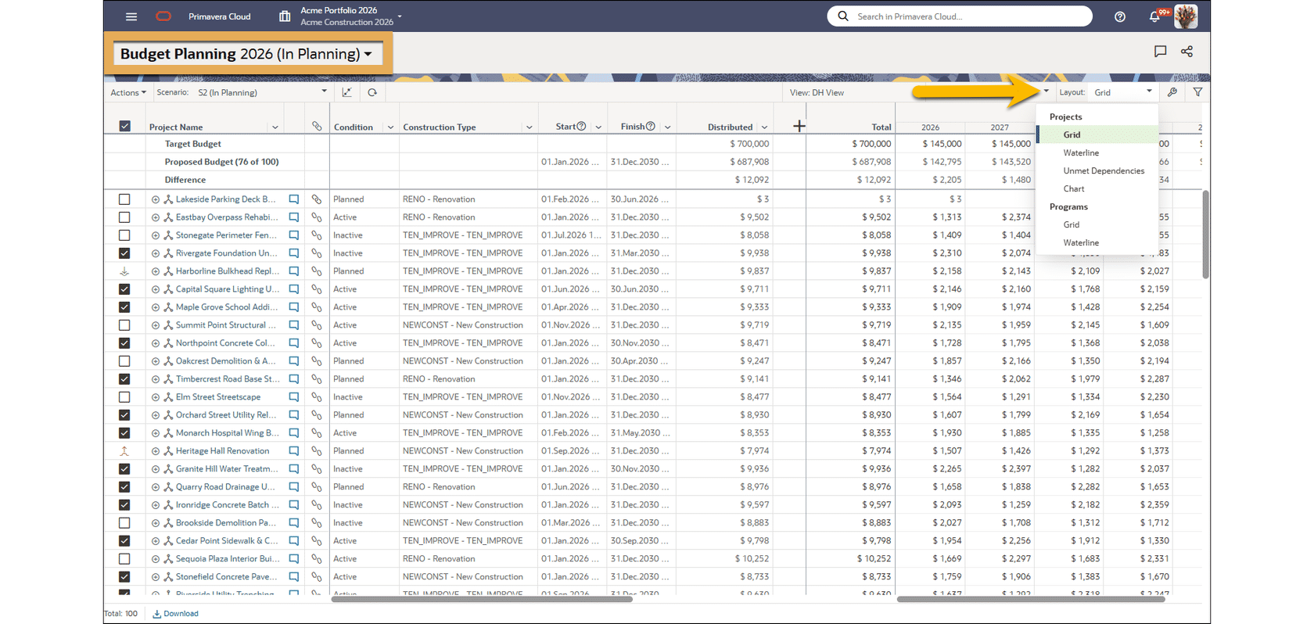Uncheck the Capital Square Lighting checkbox
The image size is (1314, 624).
(x=124, y=289)
